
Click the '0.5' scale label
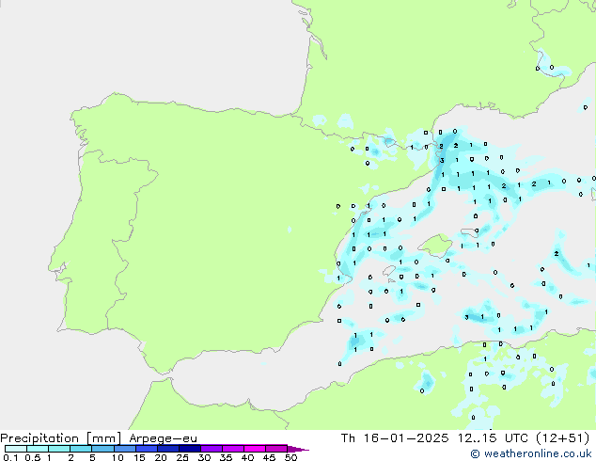coord(32,457)
